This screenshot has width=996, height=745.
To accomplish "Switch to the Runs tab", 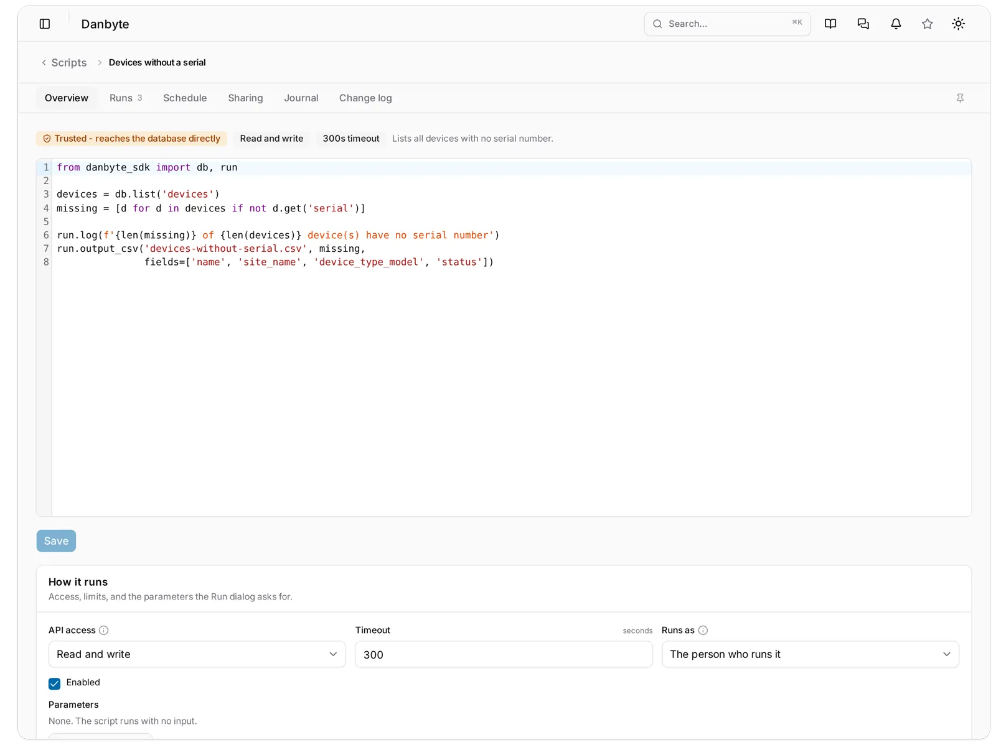I will [x=126, y=98].
